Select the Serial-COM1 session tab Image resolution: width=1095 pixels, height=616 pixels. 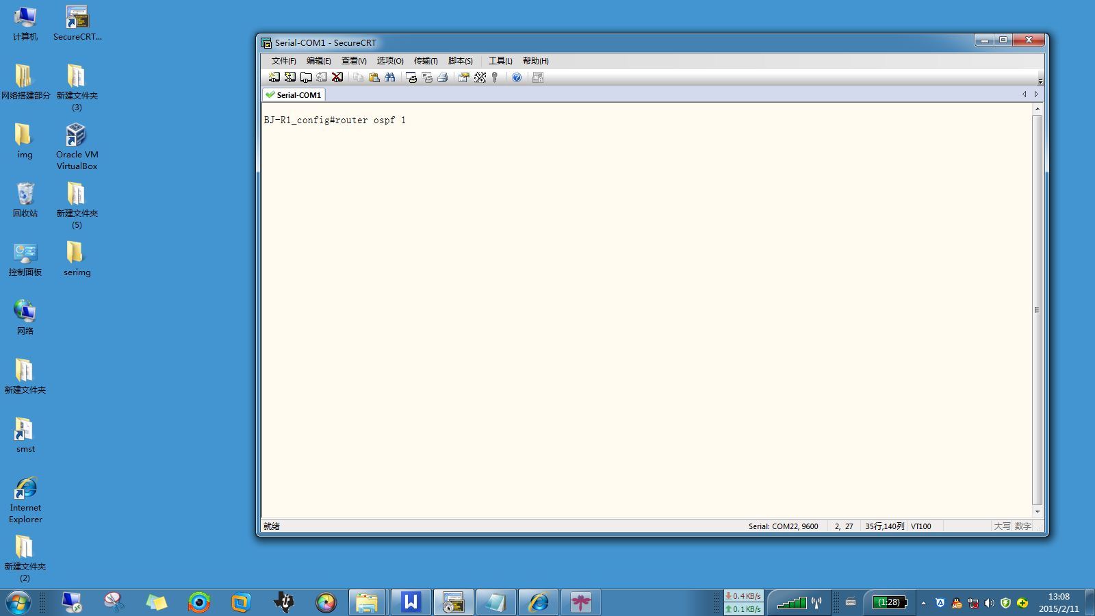pos(294,95)
